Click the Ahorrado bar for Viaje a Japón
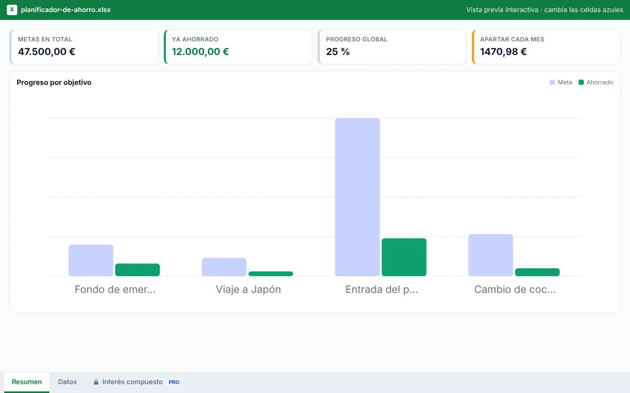This screenshot has width=630, height=393. click(271, 274)
